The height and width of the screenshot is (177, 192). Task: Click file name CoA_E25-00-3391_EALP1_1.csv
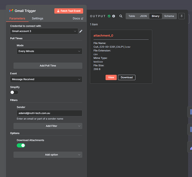pyautogui.click(x=112, y=47)
